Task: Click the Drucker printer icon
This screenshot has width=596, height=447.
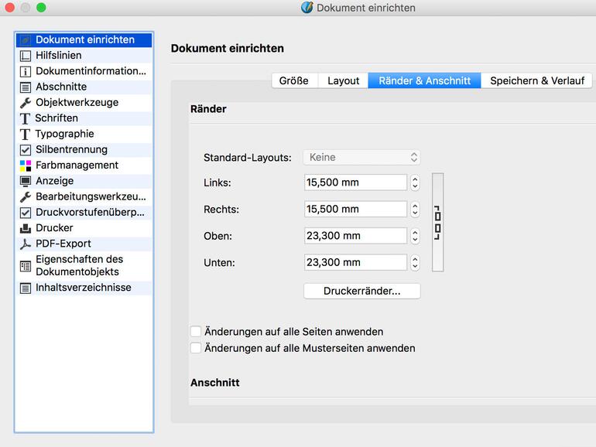Action: [x=26, y=228]
